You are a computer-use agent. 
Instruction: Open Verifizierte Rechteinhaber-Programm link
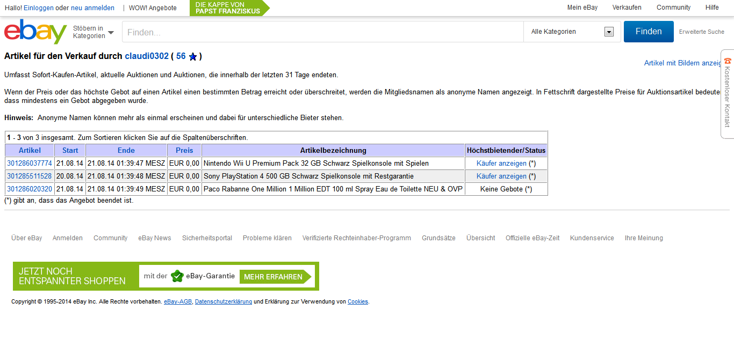click(x=357, y=238)
